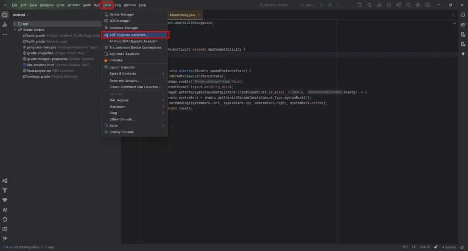Click green inspection checkmark in editor
Image resolution: width=468 pixels, height=251 pixels.
pos(455,23)
